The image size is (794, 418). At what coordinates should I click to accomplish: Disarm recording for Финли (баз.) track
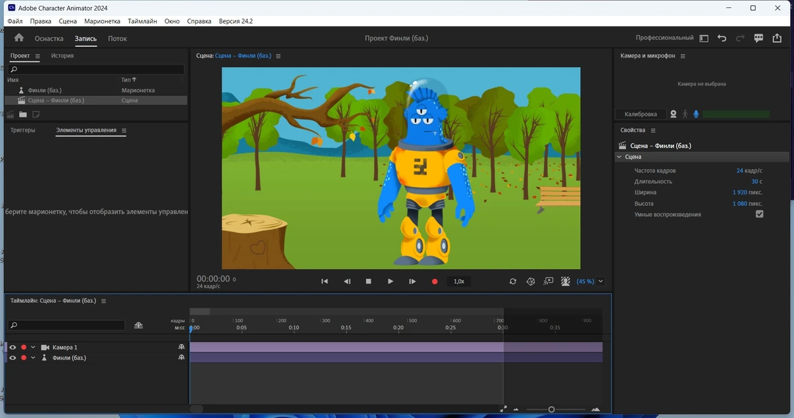[24, 358]
